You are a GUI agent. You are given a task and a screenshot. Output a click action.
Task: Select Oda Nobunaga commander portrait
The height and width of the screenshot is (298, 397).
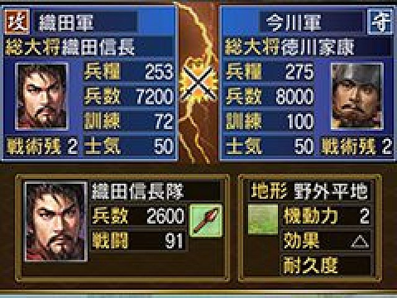(x=42, y=96)
